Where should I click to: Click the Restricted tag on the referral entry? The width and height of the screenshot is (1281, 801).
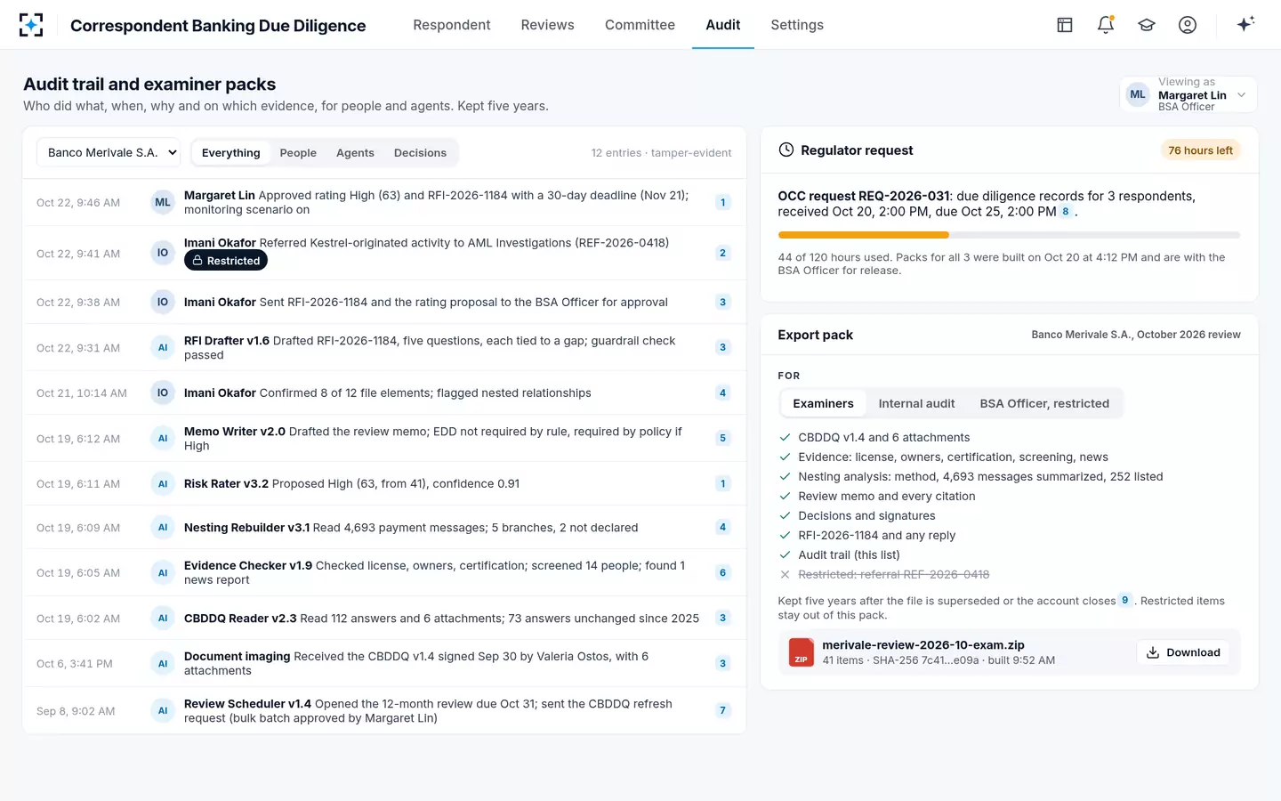pyautogui.click(x=226, y=261)
